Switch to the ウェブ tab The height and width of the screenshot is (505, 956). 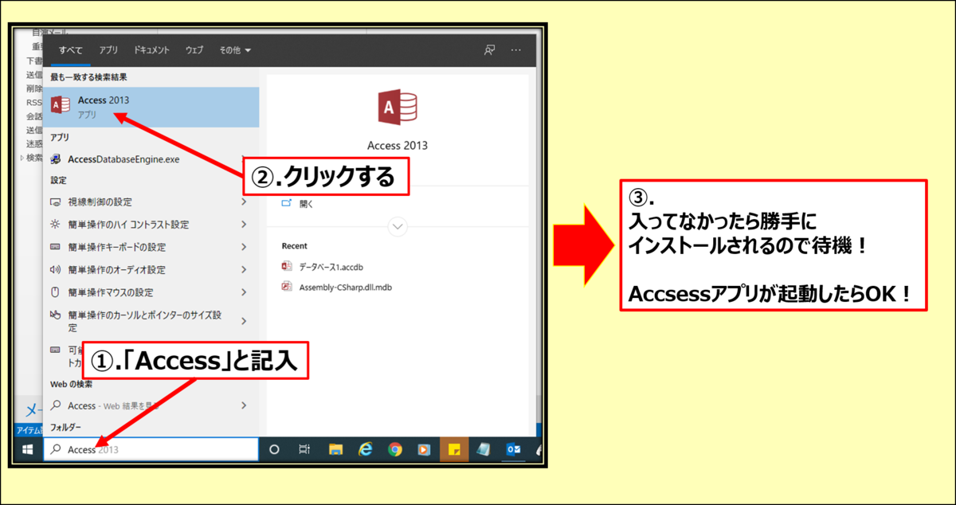194,50
